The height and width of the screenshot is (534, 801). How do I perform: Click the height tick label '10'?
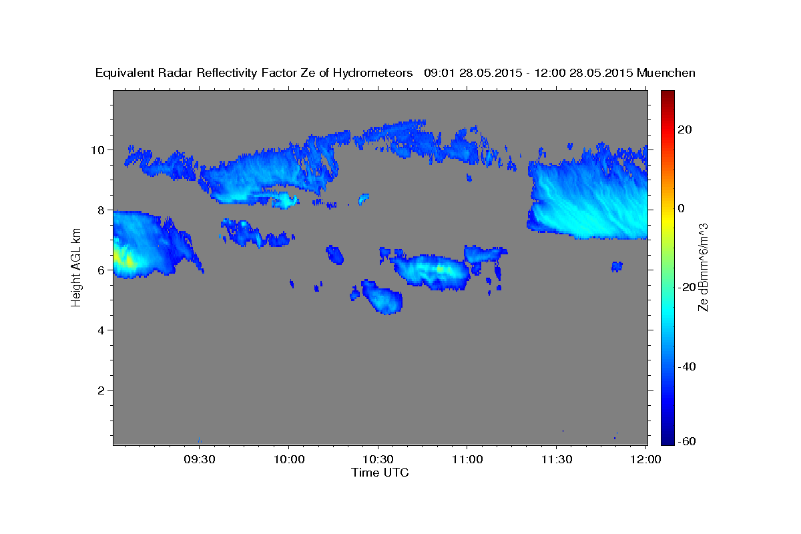99,150
